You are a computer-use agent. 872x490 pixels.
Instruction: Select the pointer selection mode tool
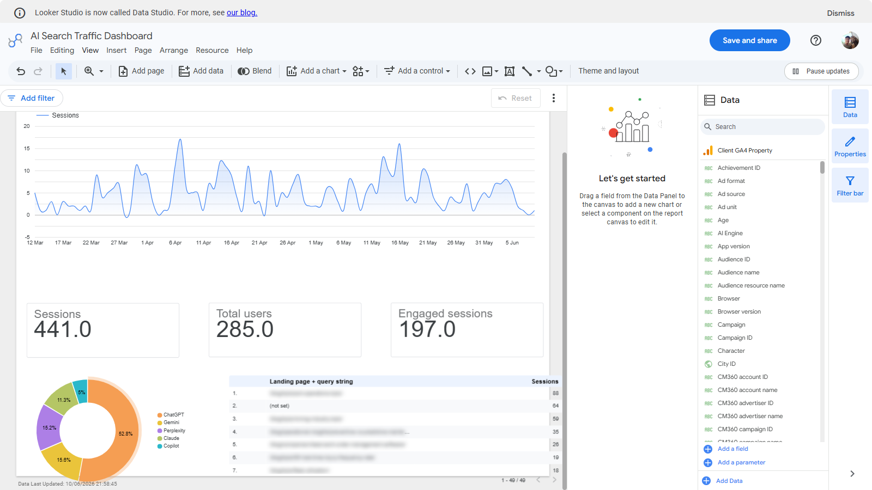click(x=64, y=71)
